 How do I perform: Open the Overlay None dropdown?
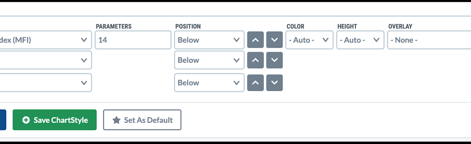click(429, 40)
